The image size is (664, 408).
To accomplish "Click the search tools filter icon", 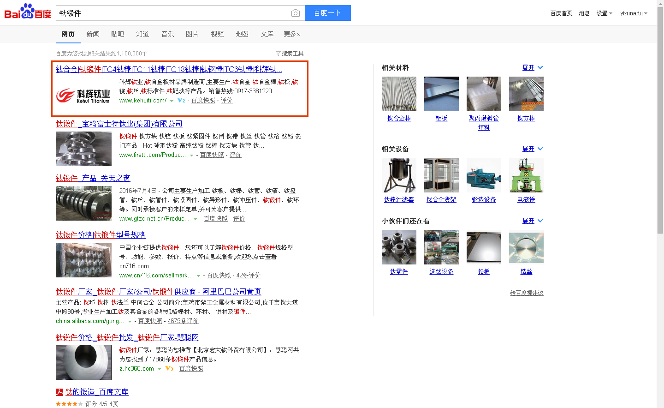I will point(278,54).
